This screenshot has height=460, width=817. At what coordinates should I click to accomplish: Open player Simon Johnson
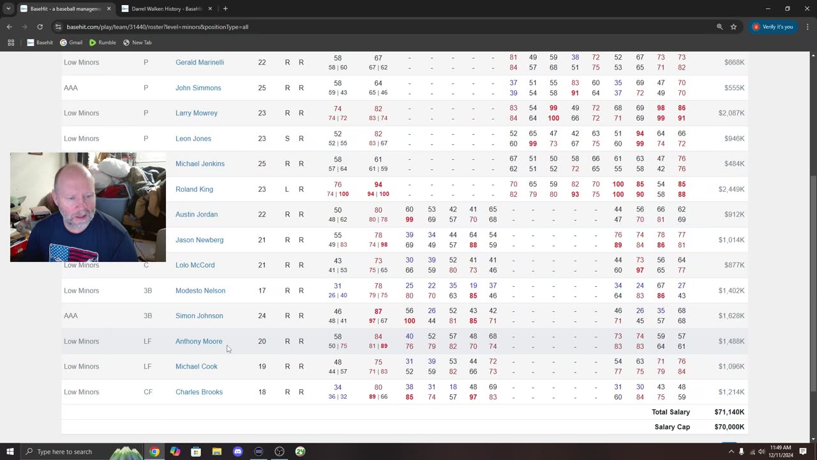pyautogui.click(x=199, y=316)
